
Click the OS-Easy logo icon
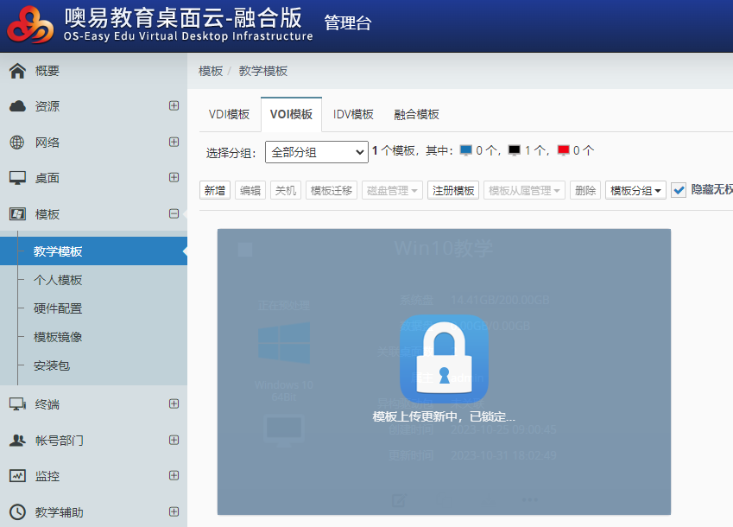30,24
